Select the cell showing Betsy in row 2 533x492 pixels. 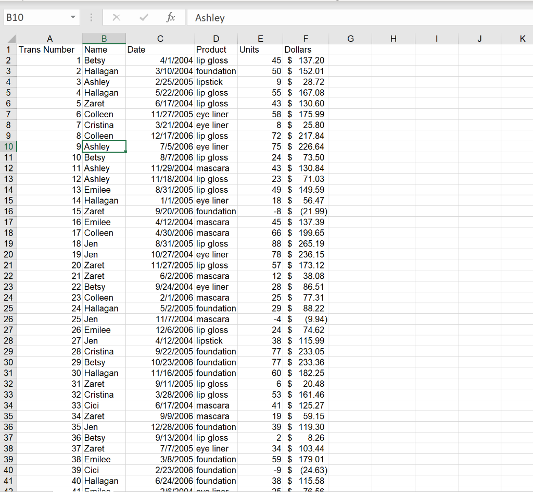click(104, 60)
